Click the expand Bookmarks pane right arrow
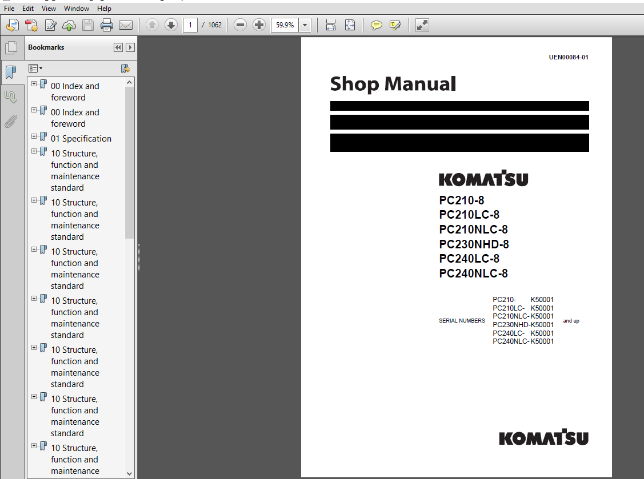Viewport: 644px width, 479px height. 130,47
